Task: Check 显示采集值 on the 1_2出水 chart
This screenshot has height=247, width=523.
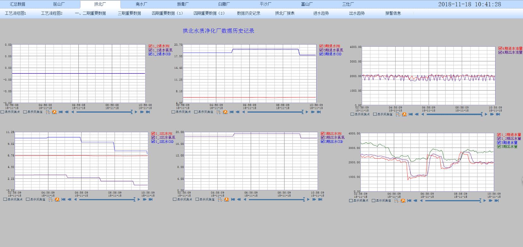Action: coord(28,199)
